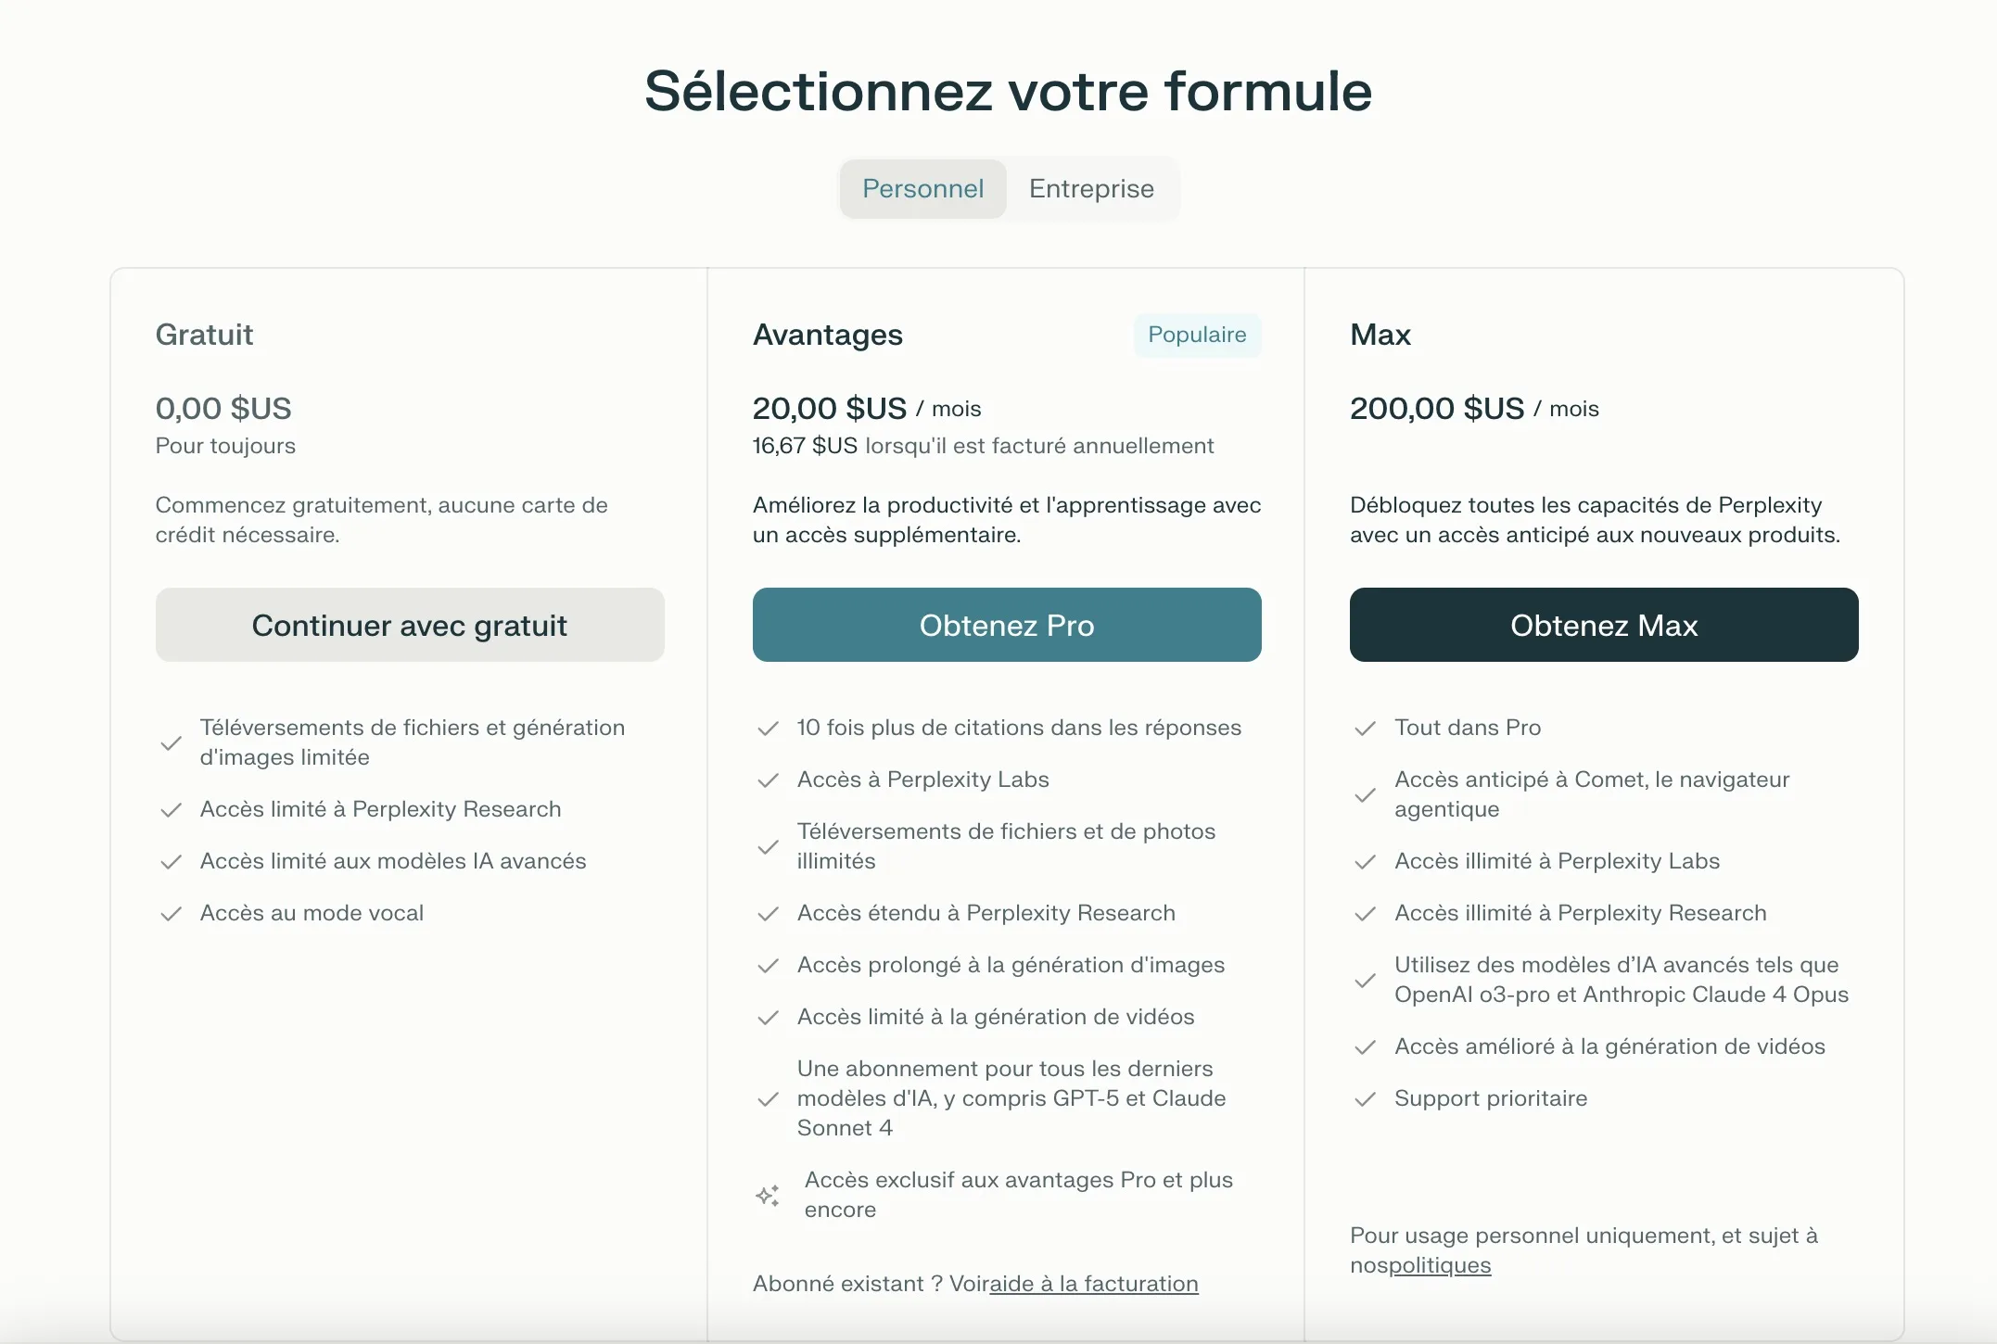Open the aide à la facturation link
Screen dimensions: 1997x1344
tap(1094, 1284)
